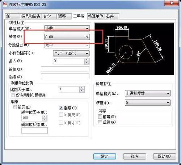Image resolution: width=181 pixels, height=165 pixels.
Task: Decrease the 比例因子 scale factor with down arrow
Action: pyautogui.click(x=82, y=90)
